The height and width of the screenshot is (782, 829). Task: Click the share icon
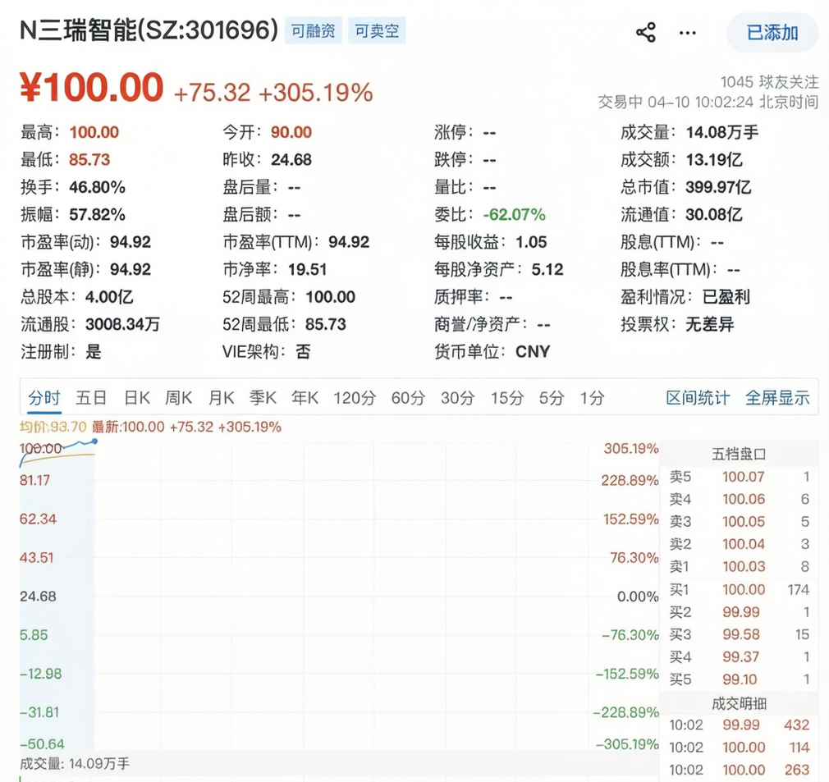pyautogui.click(x=646, y=31)
